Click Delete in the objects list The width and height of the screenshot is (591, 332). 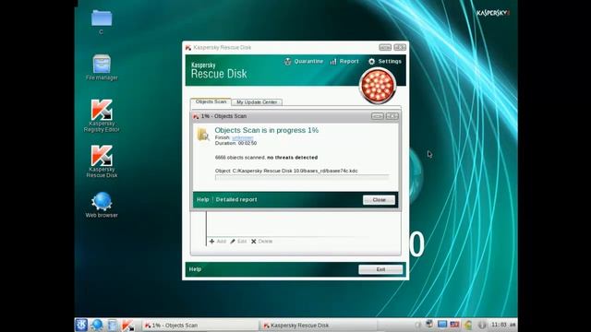261,242
